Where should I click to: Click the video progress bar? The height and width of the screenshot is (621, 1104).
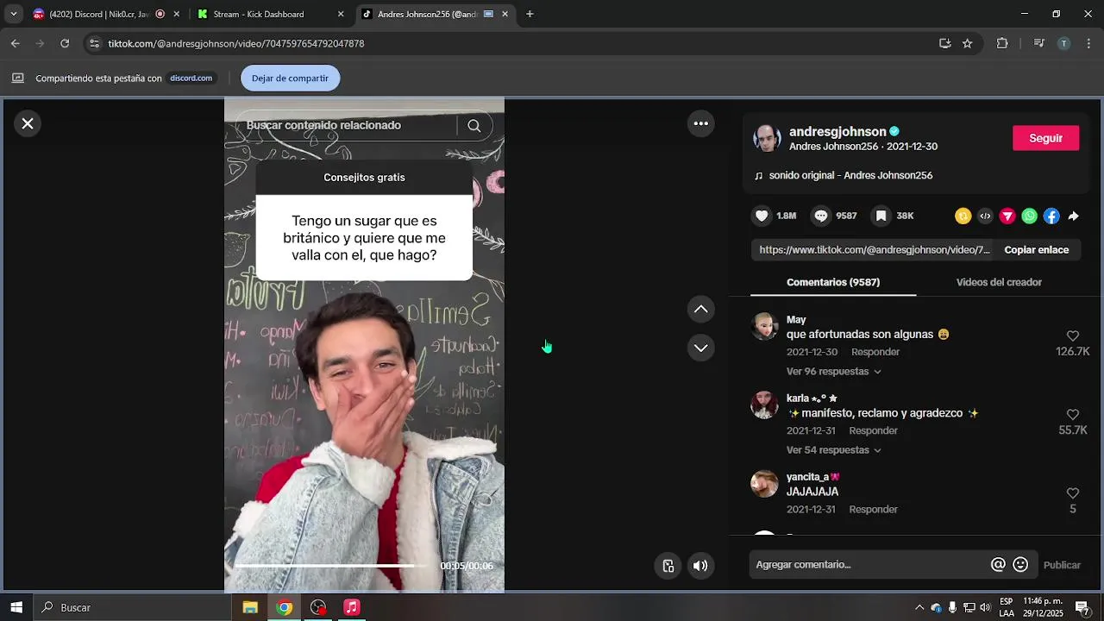(x=332, y=566)
